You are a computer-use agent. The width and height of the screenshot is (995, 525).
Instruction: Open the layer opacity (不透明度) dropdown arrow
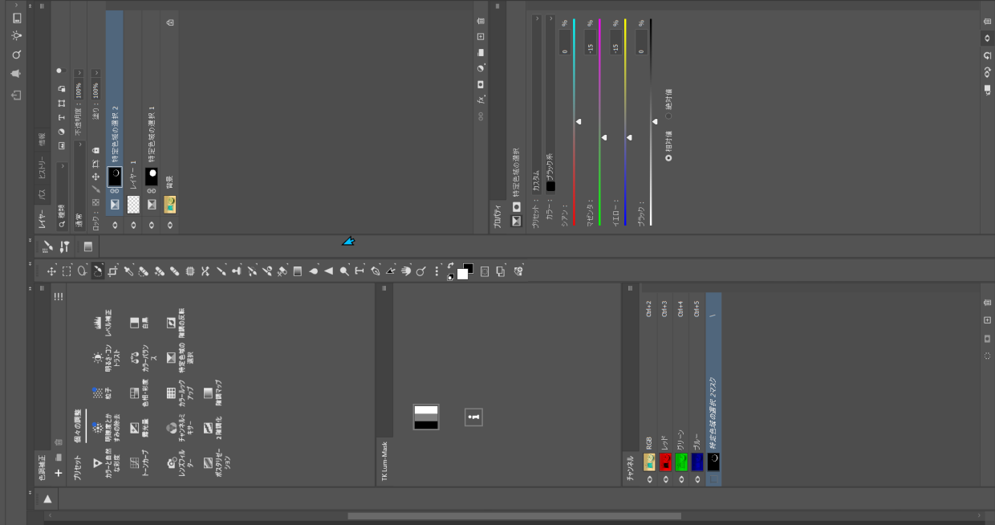tap(79, 74)
